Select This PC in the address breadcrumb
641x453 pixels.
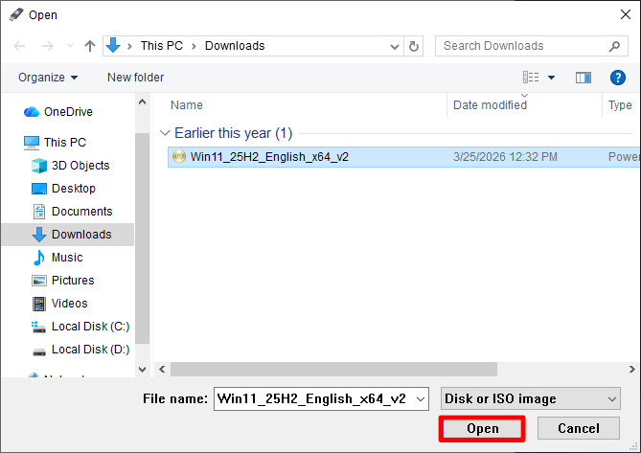pos(162,46)
